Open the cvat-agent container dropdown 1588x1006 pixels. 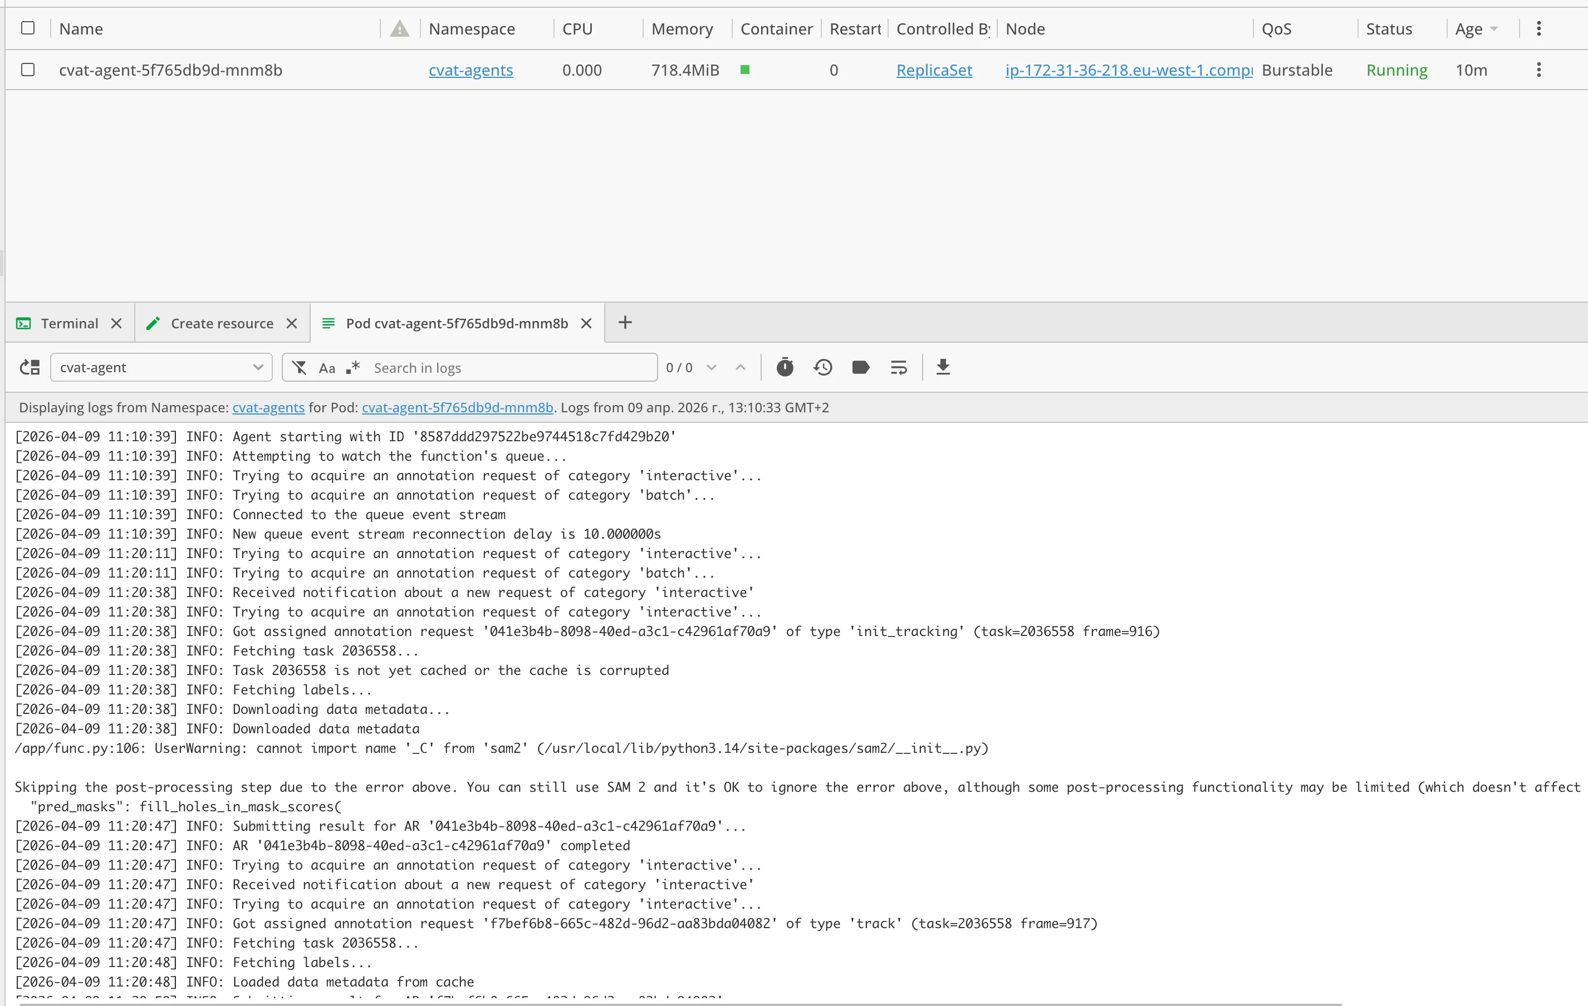[x=161, y=368]
